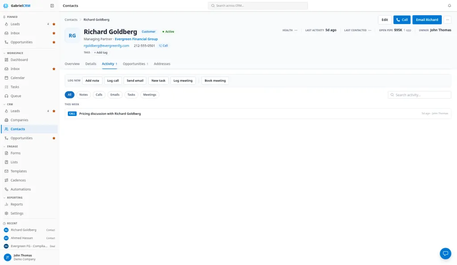Open recent contact Ahmed Hassan
Viewport: 457px width, 265px height.
(29, 238)
